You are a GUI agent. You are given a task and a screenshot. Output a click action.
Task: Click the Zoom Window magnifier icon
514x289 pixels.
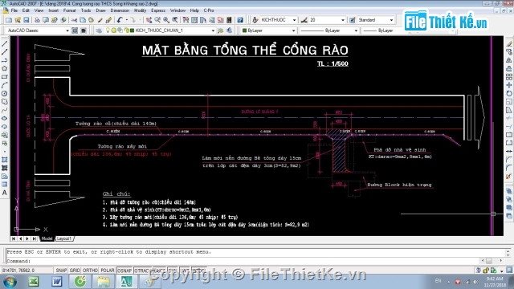click(166, 20)
